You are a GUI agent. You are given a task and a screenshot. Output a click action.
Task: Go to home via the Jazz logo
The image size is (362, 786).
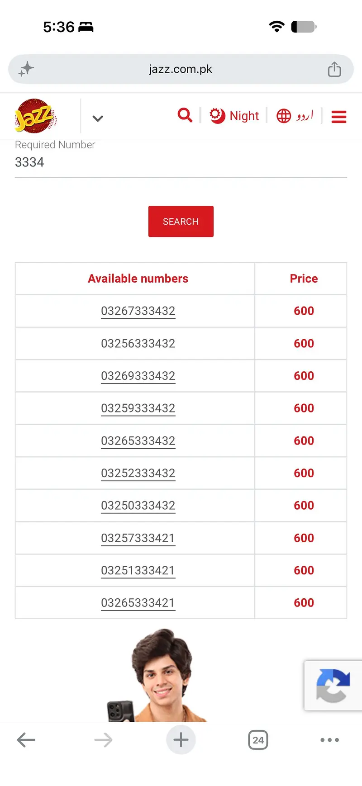tap(35, 116)
